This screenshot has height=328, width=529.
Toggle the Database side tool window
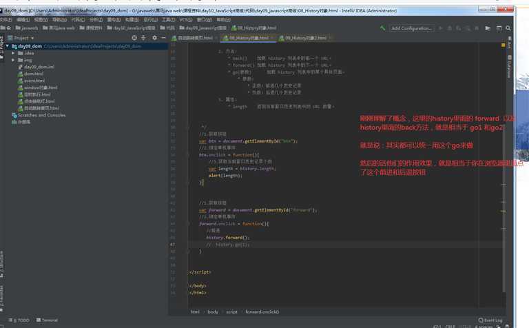point(510,67)
